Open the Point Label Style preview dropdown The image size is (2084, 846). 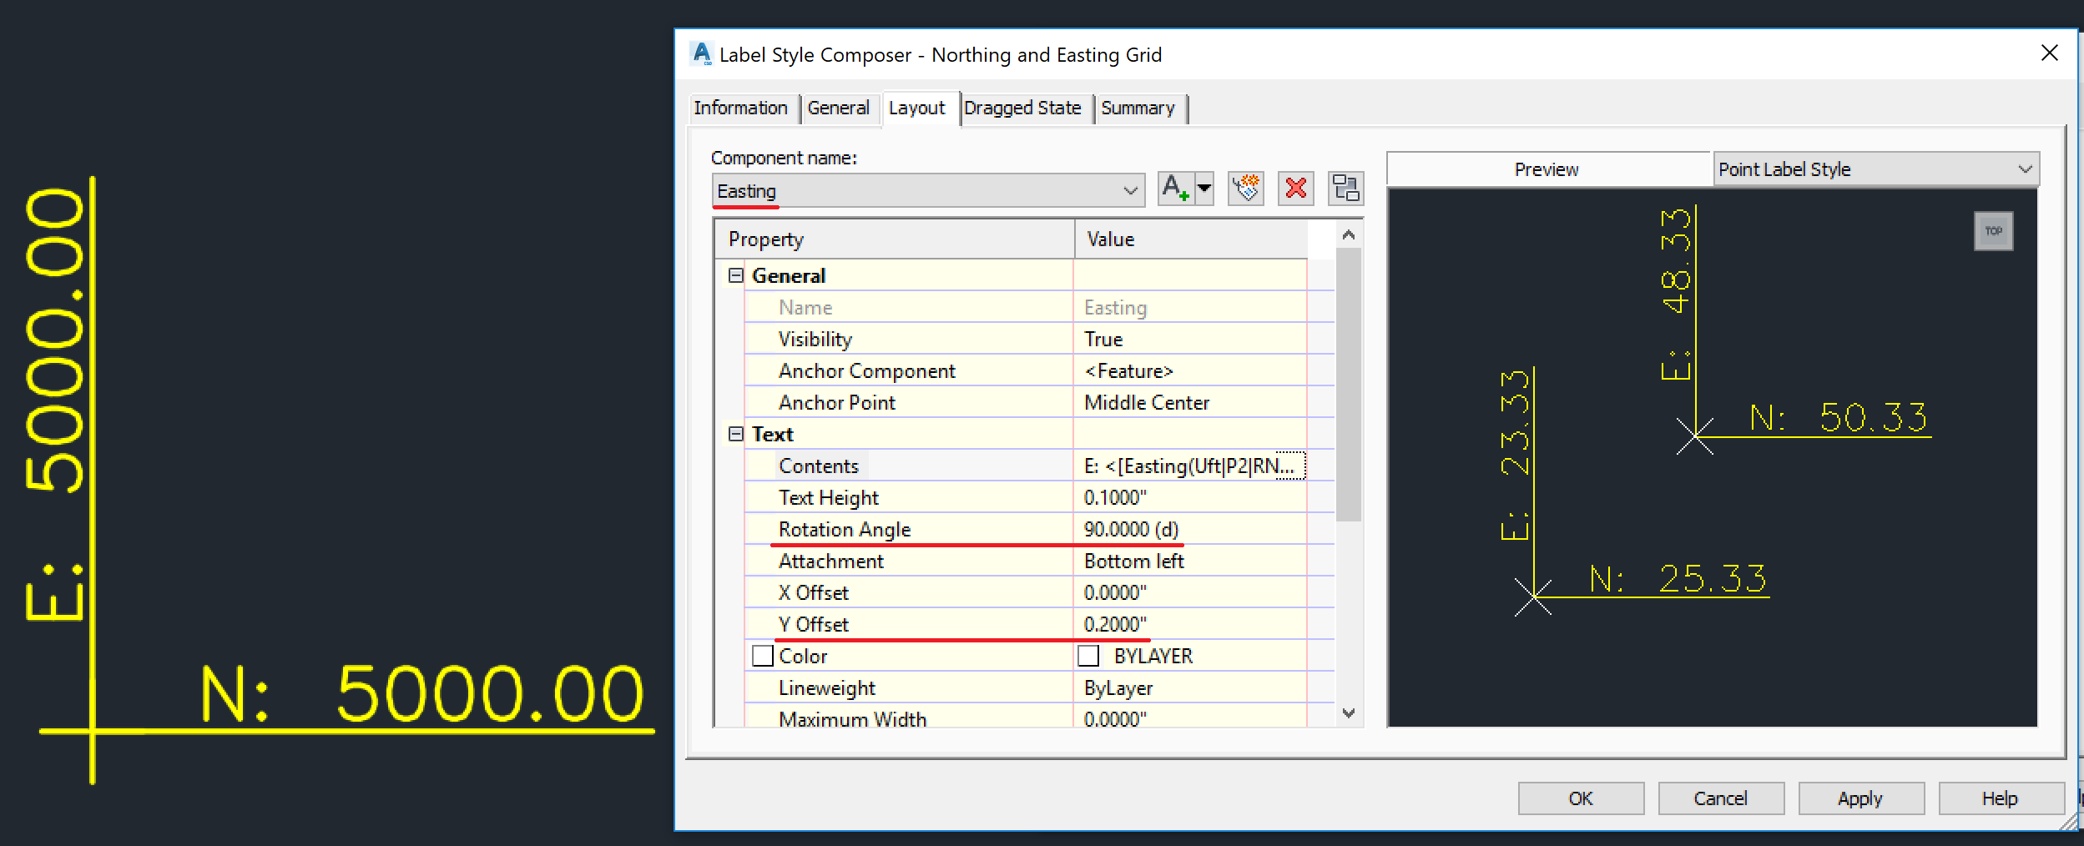point(1876,169)
